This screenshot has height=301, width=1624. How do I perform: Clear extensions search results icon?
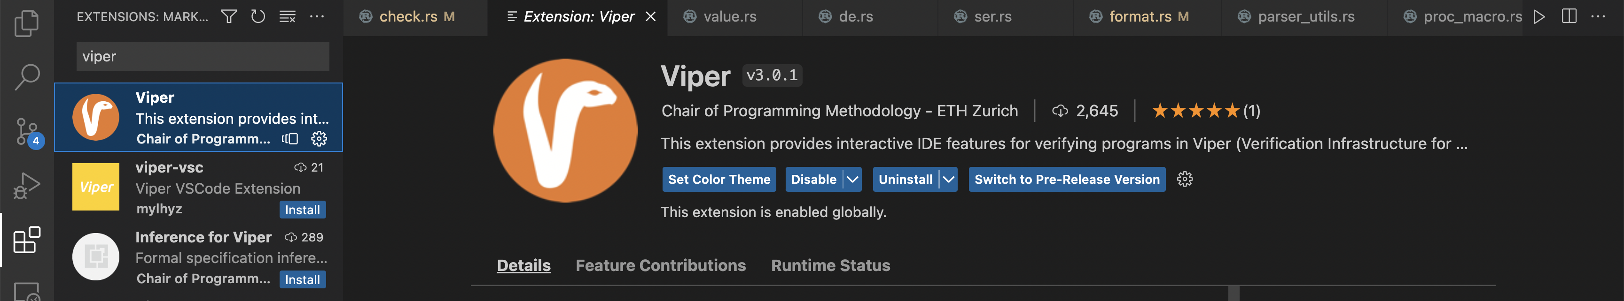[288, 16]
